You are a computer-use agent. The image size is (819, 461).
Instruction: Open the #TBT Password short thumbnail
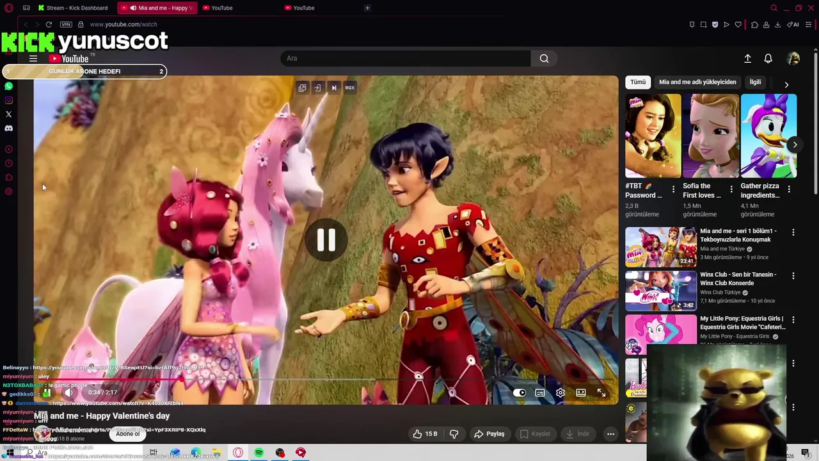pyautogui.click(x=653, y=136)
